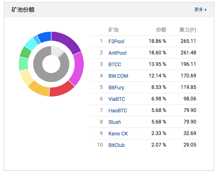Click the cyan donut chart segment
The height and width of the screenshot is (175, 218).
point(29,44)
